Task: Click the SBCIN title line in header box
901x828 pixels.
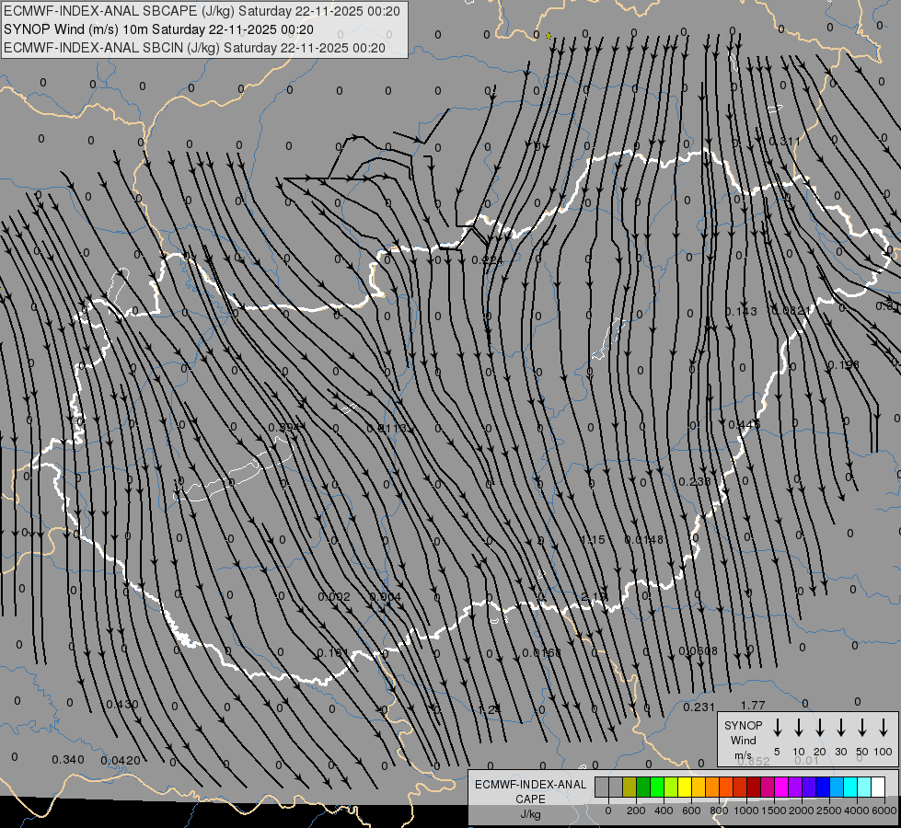Action: (x=194, y=48)
